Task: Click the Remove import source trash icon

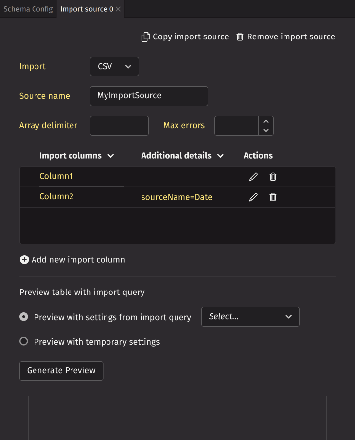Action: [x=240, y=37]
